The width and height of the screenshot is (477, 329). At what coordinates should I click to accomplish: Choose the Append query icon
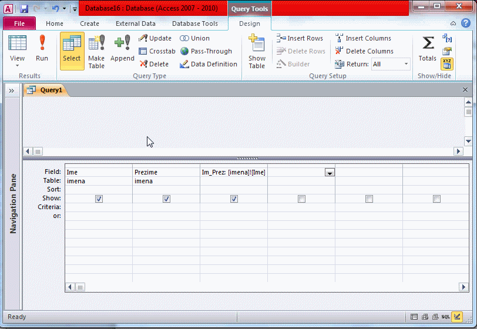point(122,48)
